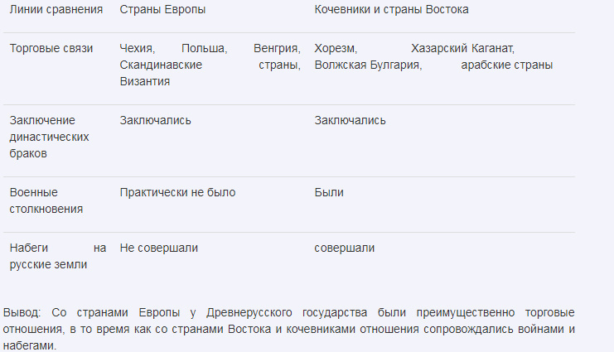Click the "Были" cell
Image resolution: width=614 pixels, height=352 pixels.
(329, 192)
